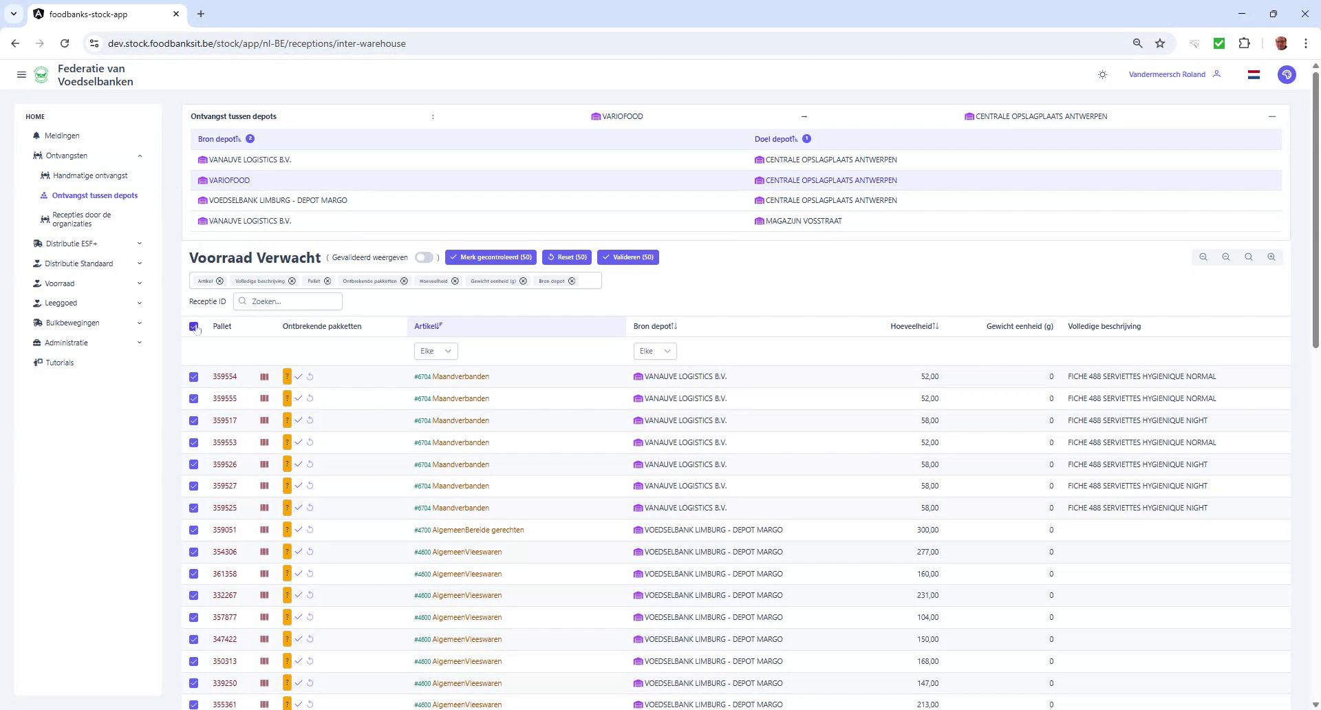Select Ontvangst tussen depots in the sidebar
This screenshot has height=710, width=1321.
click(94, 195)
